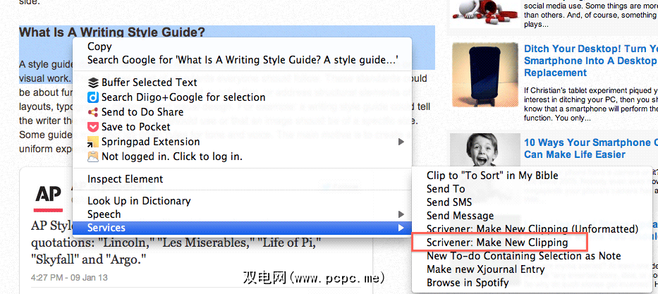The height and width of the screenshot is (294, 658).
Task: Choose New To-do Containing Selection as Note
Action: pyautogui.click(x=532, y=256)
